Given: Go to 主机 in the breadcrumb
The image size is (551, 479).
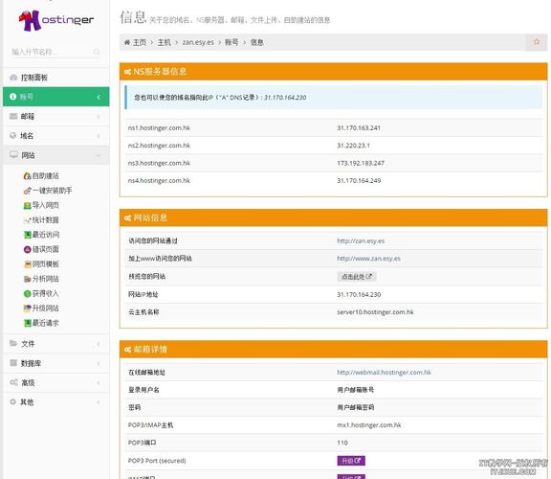Looking at the screenshot, I should pyautogui.click(x=164, y=42).
